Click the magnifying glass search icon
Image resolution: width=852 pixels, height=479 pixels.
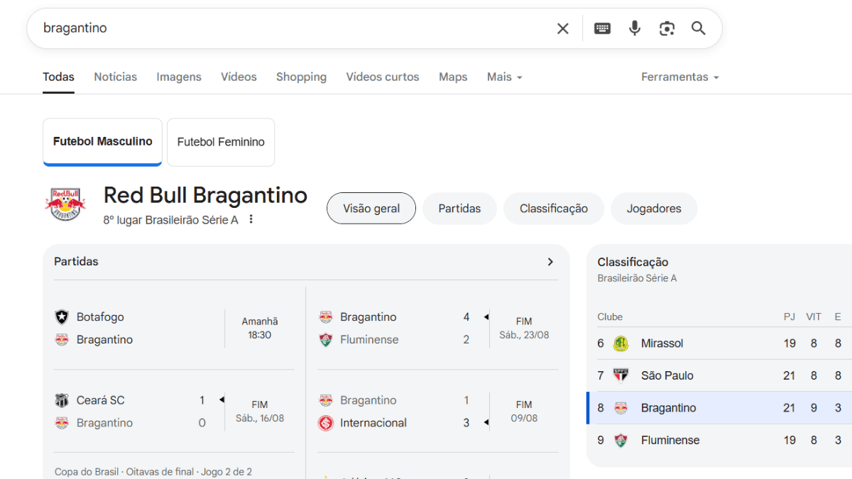[x=699, y=28]
